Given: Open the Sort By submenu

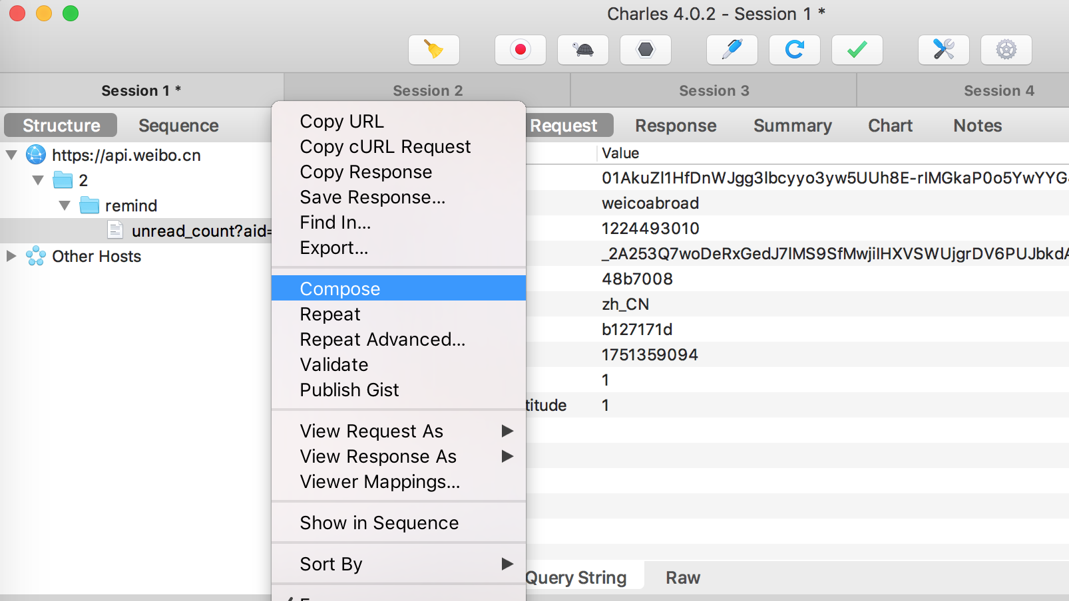Looking at the screenshot, I should pyautogui.click(x=399, y=564).
